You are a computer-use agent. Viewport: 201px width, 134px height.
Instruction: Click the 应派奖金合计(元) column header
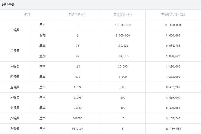point(173,15)
